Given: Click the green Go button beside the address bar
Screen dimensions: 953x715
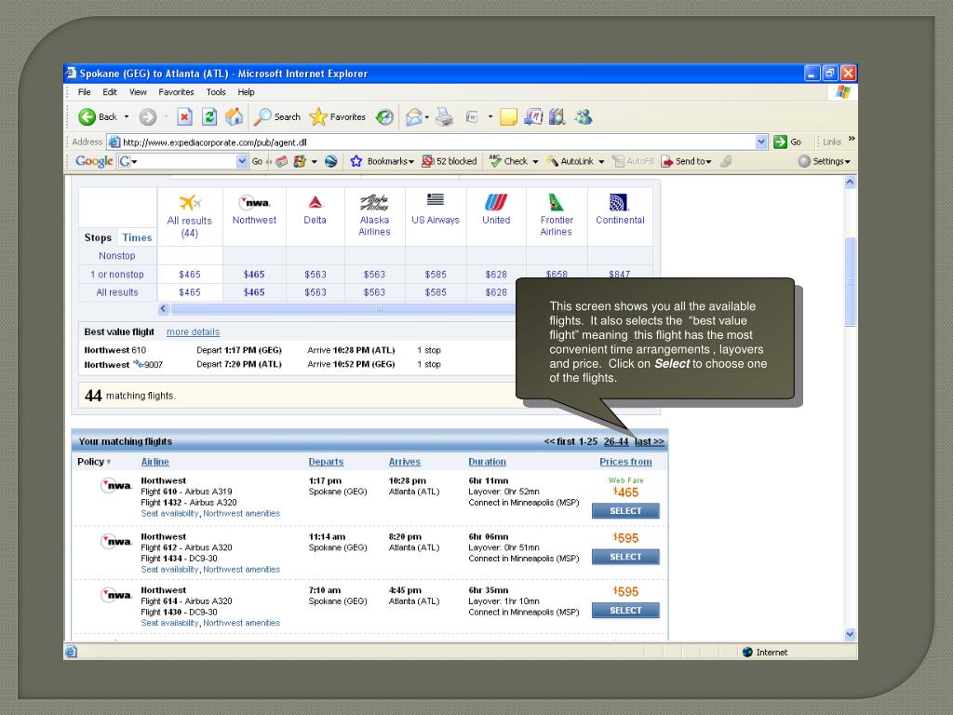Looking at the screenshot, I should click(787, 142).
